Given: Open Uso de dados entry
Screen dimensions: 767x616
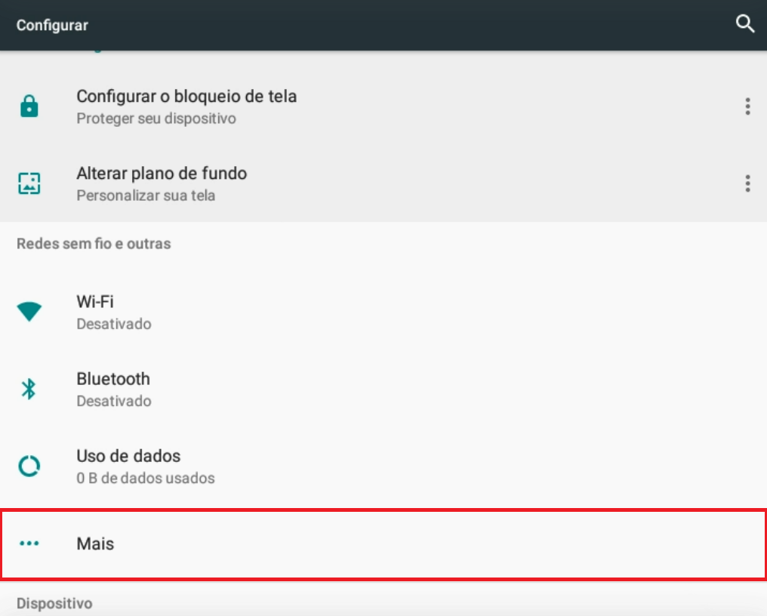Looking at the screenshot, I should (x=383, y=466).
